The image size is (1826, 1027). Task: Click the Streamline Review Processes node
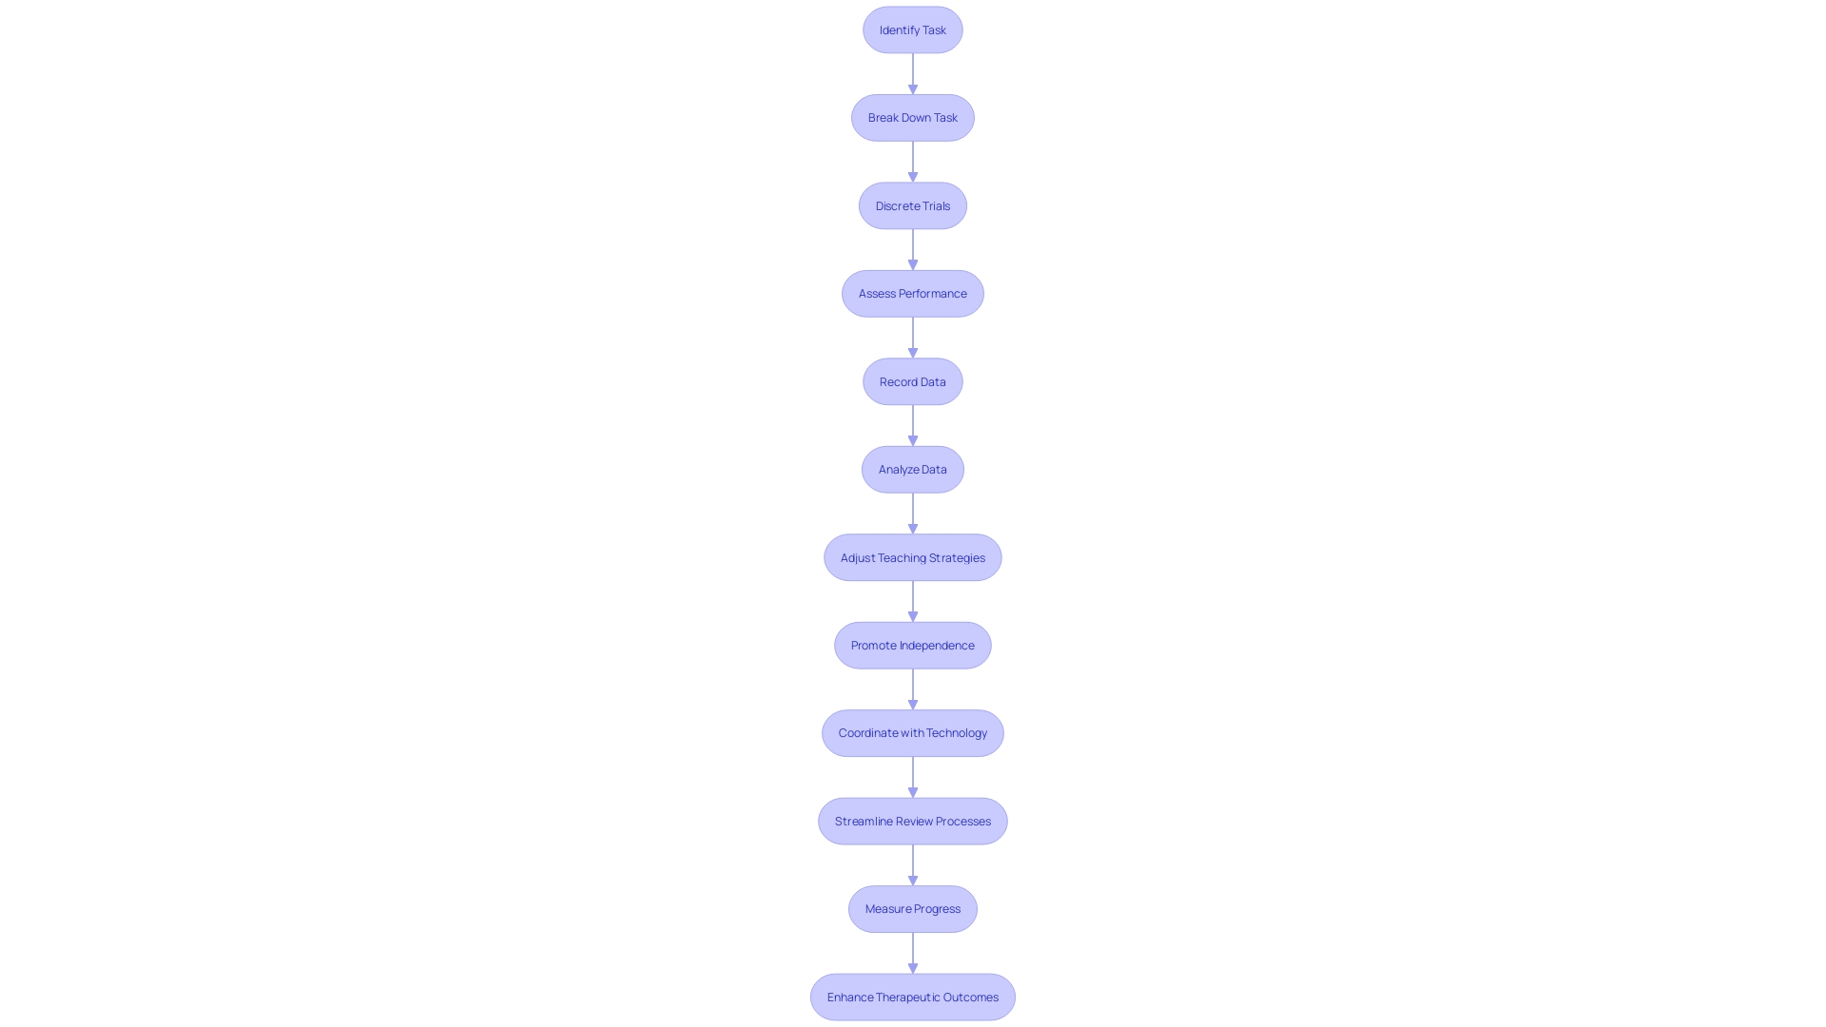(913, 820)
